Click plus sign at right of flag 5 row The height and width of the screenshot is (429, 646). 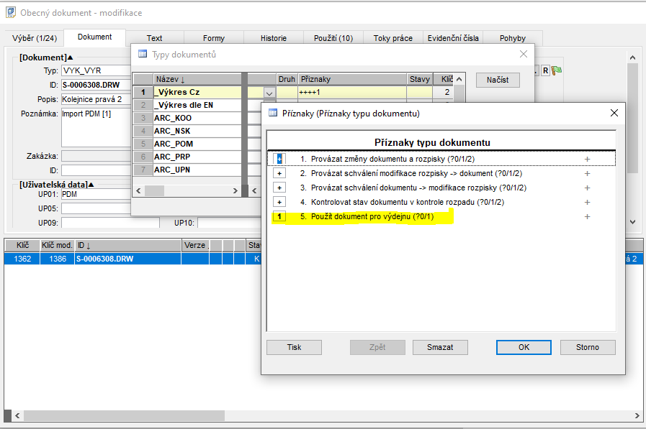click(x=587, y=216)
